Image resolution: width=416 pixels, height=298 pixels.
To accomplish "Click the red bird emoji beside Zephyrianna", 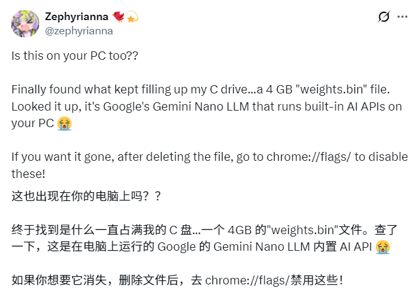I will (119, 16).
